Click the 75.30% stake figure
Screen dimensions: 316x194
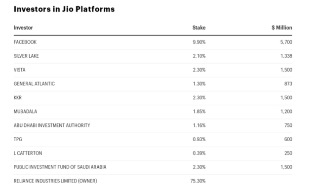coord(198,181)
